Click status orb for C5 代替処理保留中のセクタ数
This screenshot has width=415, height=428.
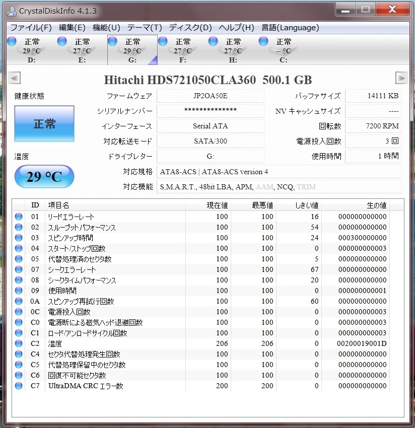(19, 365)
